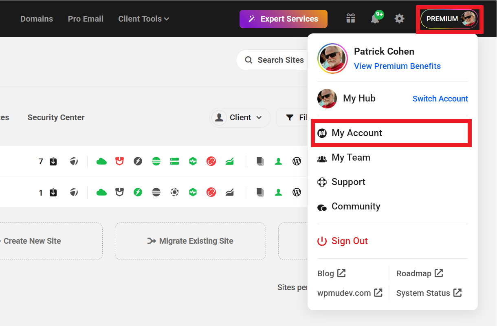Screen dimensions: 497x326
Task: Open the View Premium Benefits link
Action: click(397, 66)
